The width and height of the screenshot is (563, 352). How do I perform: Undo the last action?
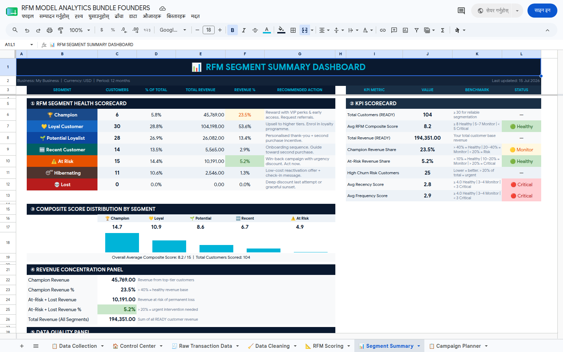27,30
